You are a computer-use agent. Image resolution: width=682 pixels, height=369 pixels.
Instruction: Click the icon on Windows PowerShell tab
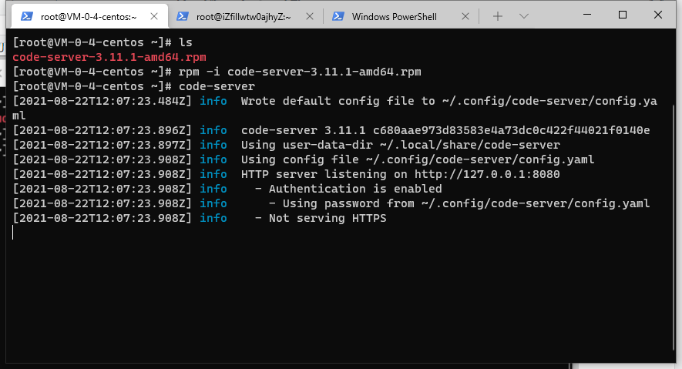point(338,16)
